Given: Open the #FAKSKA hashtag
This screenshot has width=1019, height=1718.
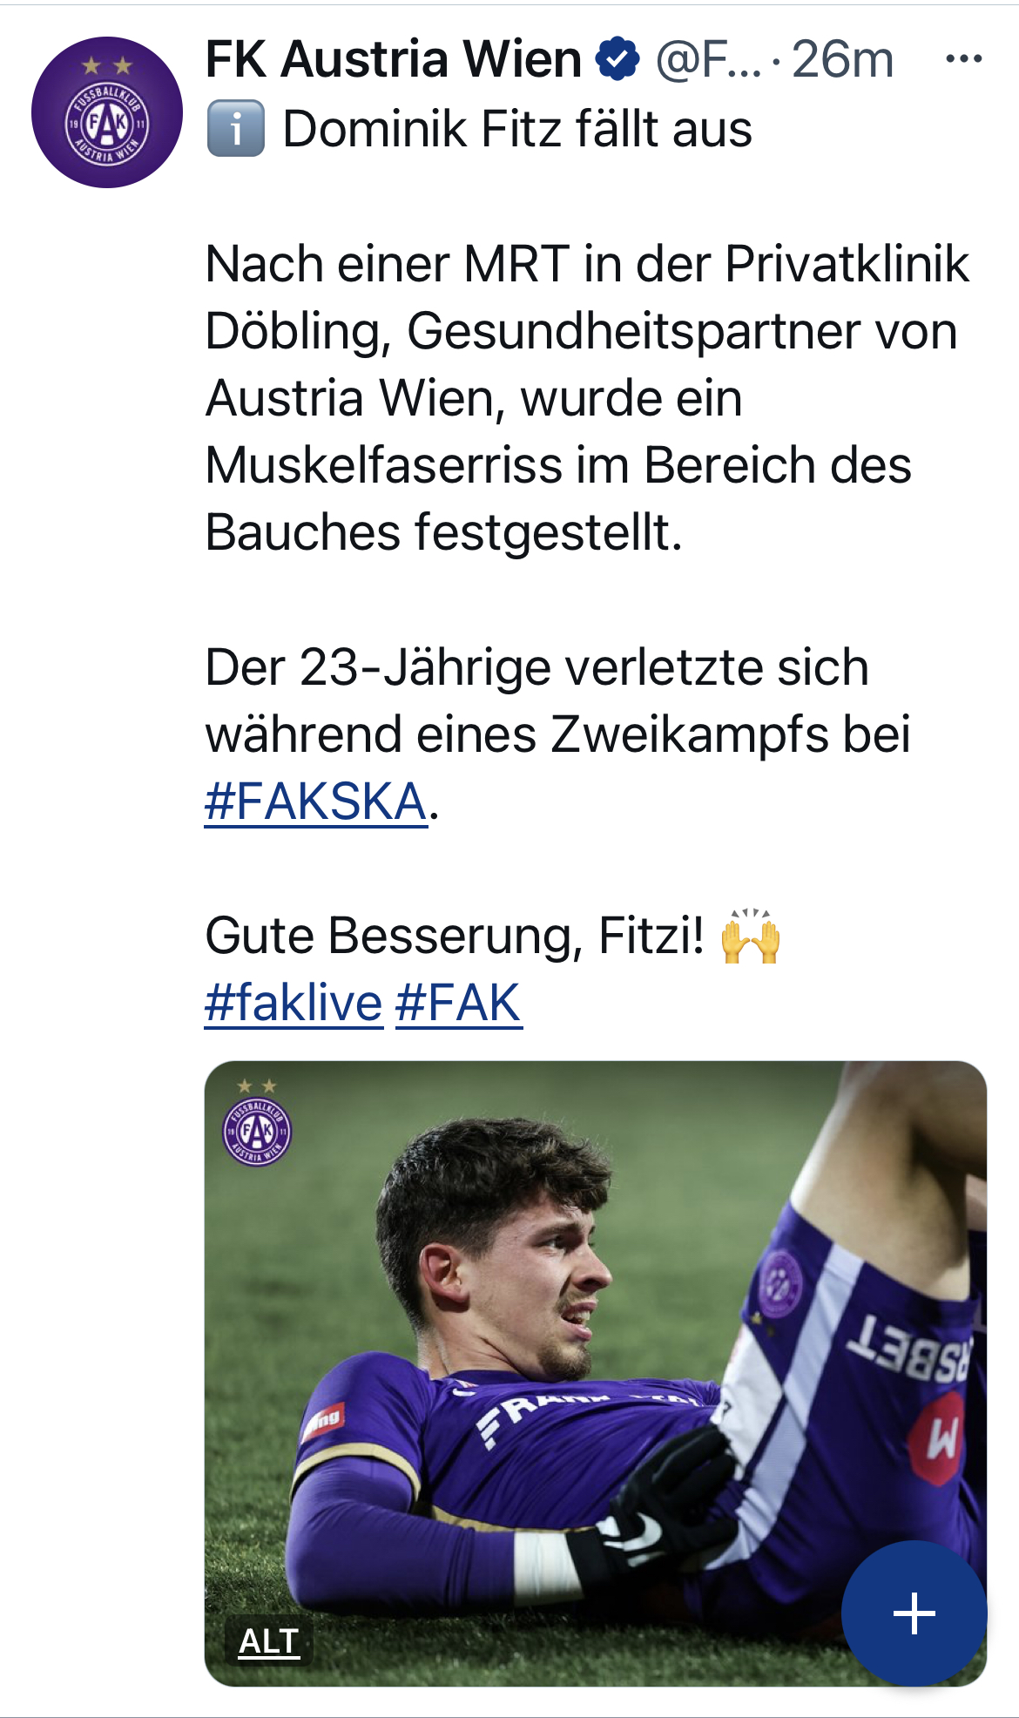Looking at the screenshot, I should (315, 802).
